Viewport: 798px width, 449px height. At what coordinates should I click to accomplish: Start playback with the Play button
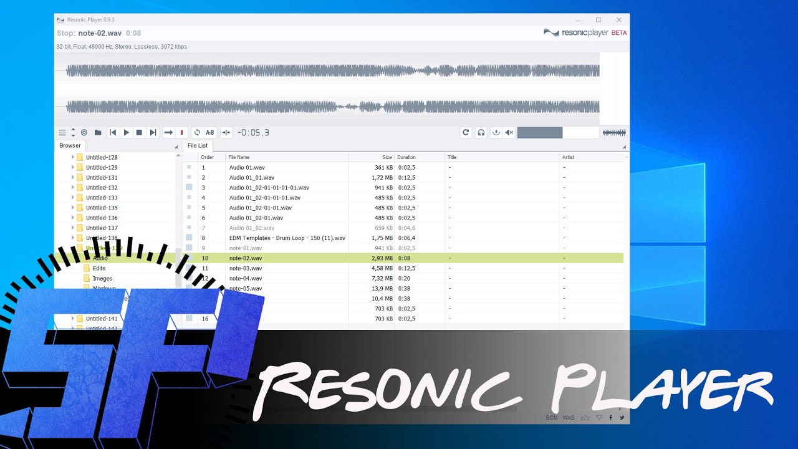(126, 132)
